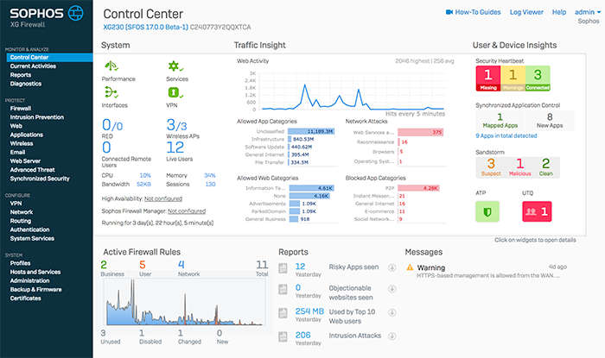The width and height of the screenshot is (605, 358).
Task: Open Authentication menu item
Action: 29,229
